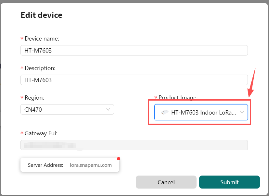Screen dimensions: 269x196
Task: Click the lora.snapemu.com server address text
Action: pos(91,165)
